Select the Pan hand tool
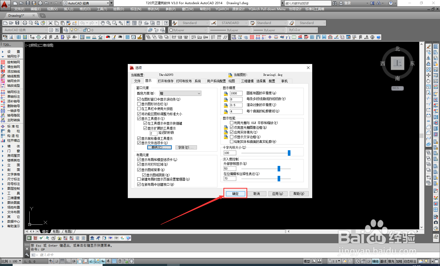 [x=102, y=23]
